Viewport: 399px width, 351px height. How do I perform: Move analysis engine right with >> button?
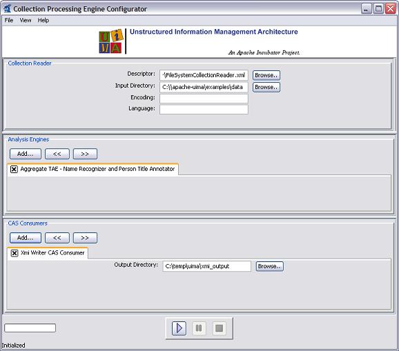tap(85, 154)
